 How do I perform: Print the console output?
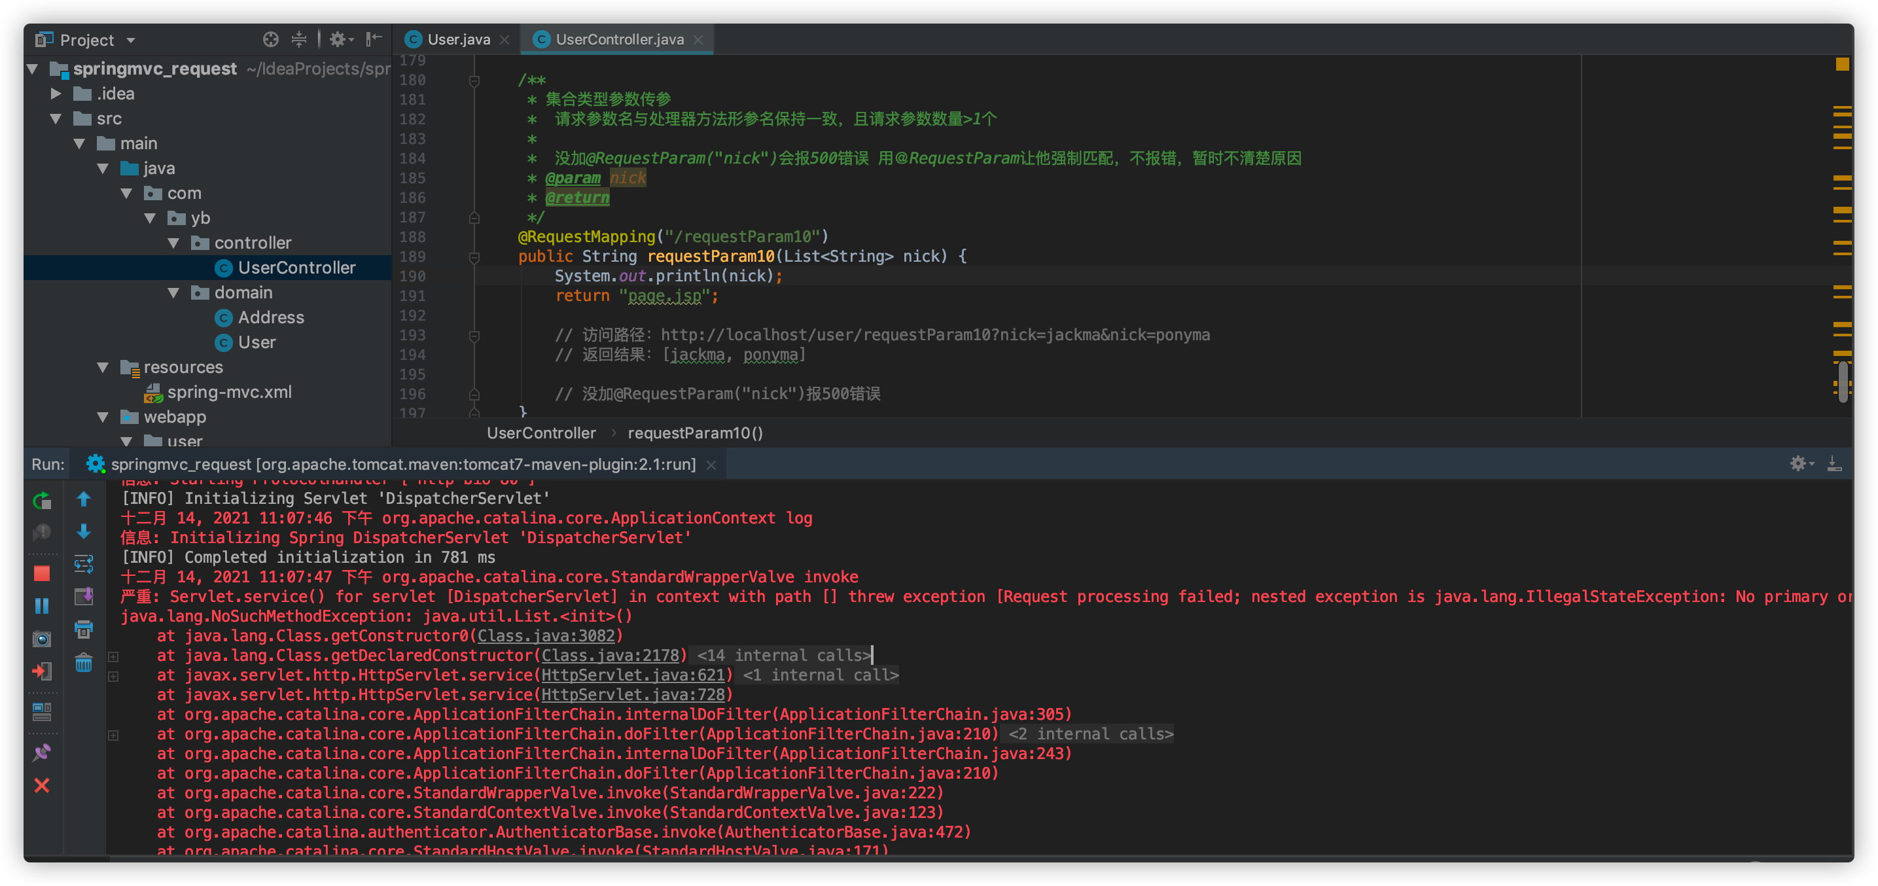[x=84, y=629]
